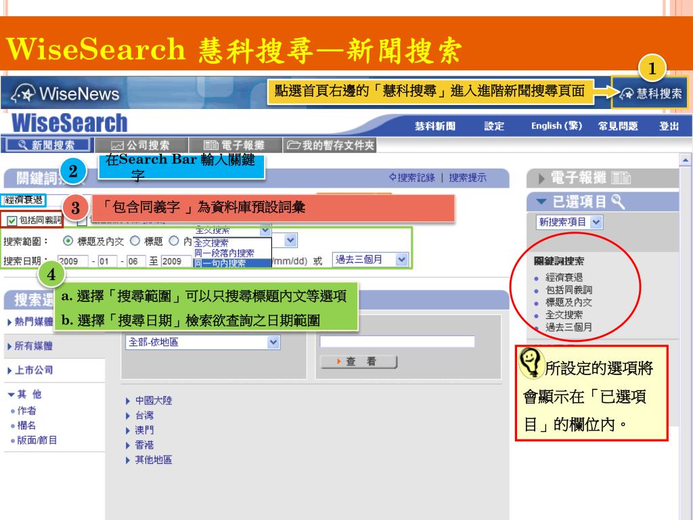Click the keyword field containing 經濟衰退
Viewport: 693px width, 520px height.
23,200
